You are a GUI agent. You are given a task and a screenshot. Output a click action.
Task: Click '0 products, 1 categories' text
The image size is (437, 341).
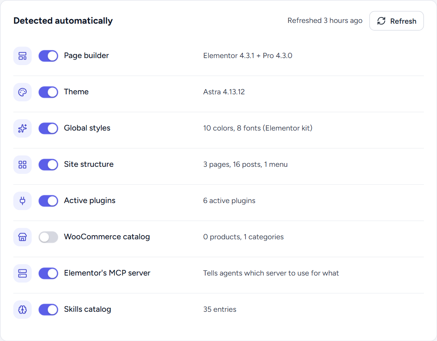pyautogui.click(x=243, y=237)
